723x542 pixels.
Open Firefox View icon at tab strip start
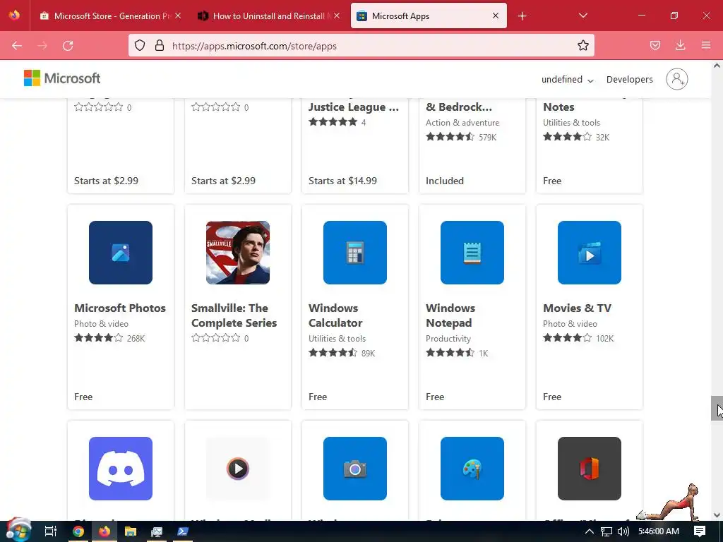pos(14,16)
